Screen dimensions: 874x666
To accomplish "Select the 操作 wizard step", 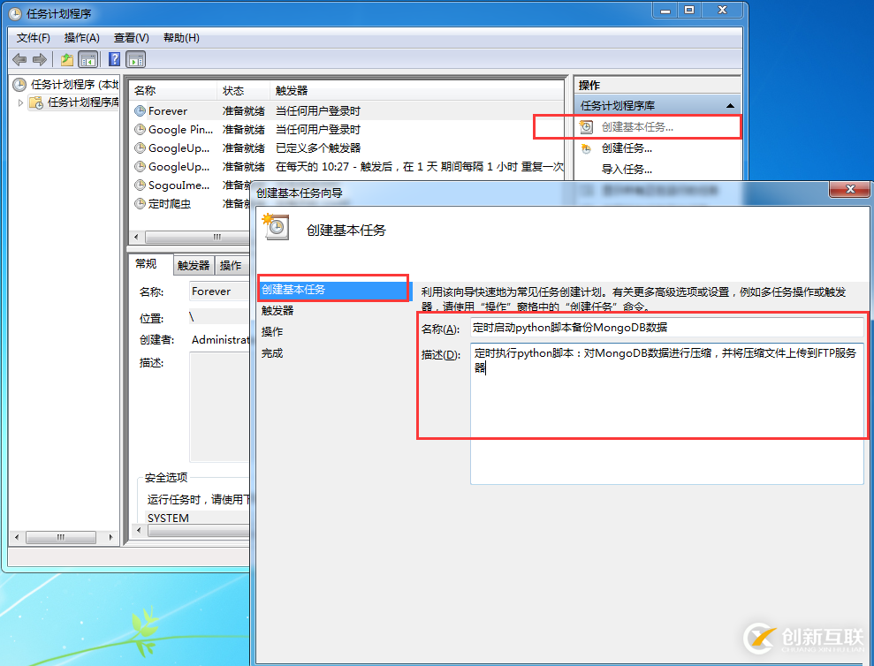I will pos(272,331).
